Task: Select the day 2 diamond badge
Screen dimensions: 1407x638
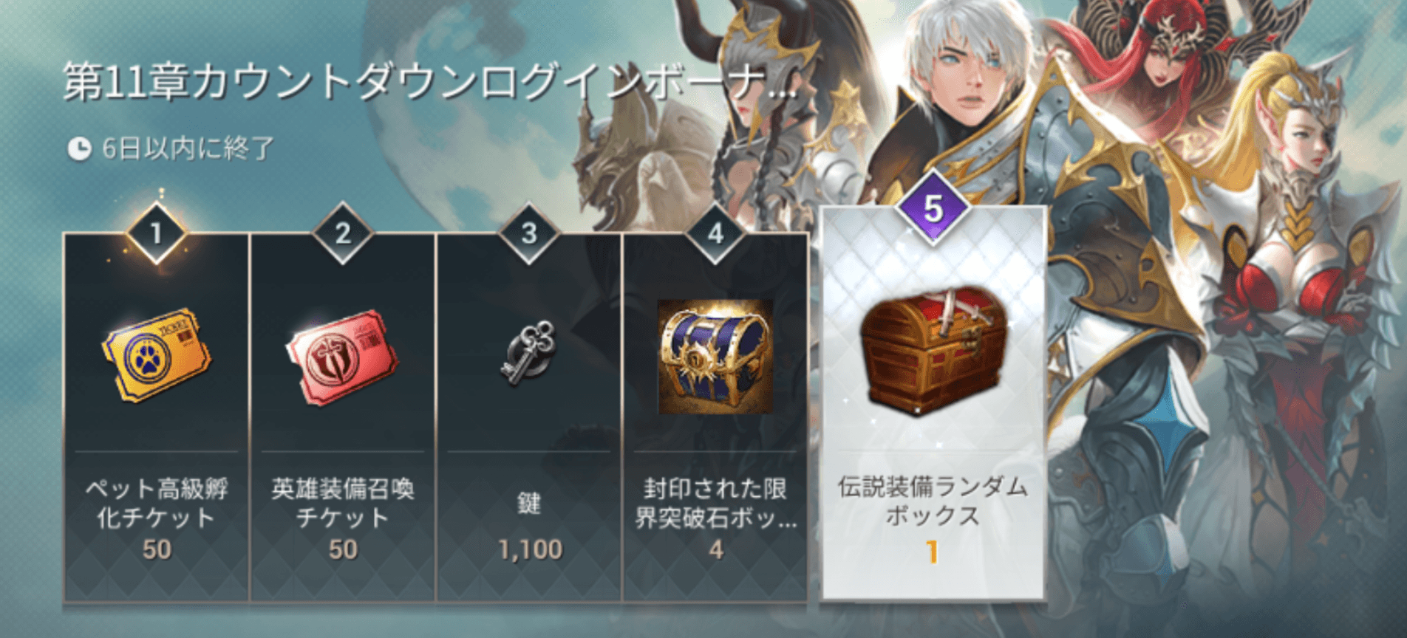Action: [343, 233]
